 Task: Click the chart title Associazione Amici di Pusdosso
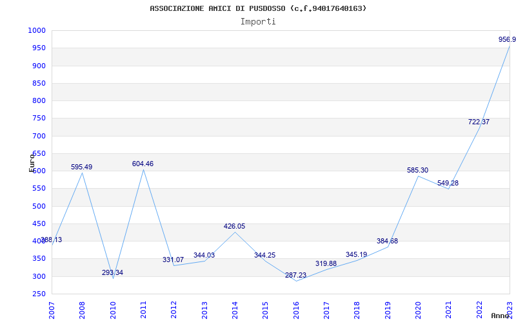pyautogui.click(x=258, y=8)
